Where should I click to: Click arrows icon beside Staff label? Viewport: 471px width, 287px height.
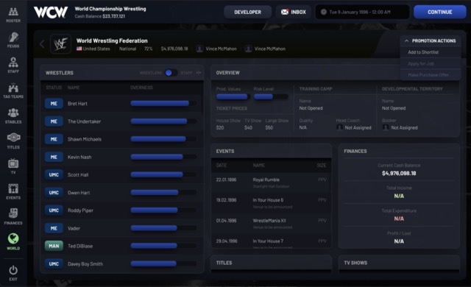[x=199, y=73]
